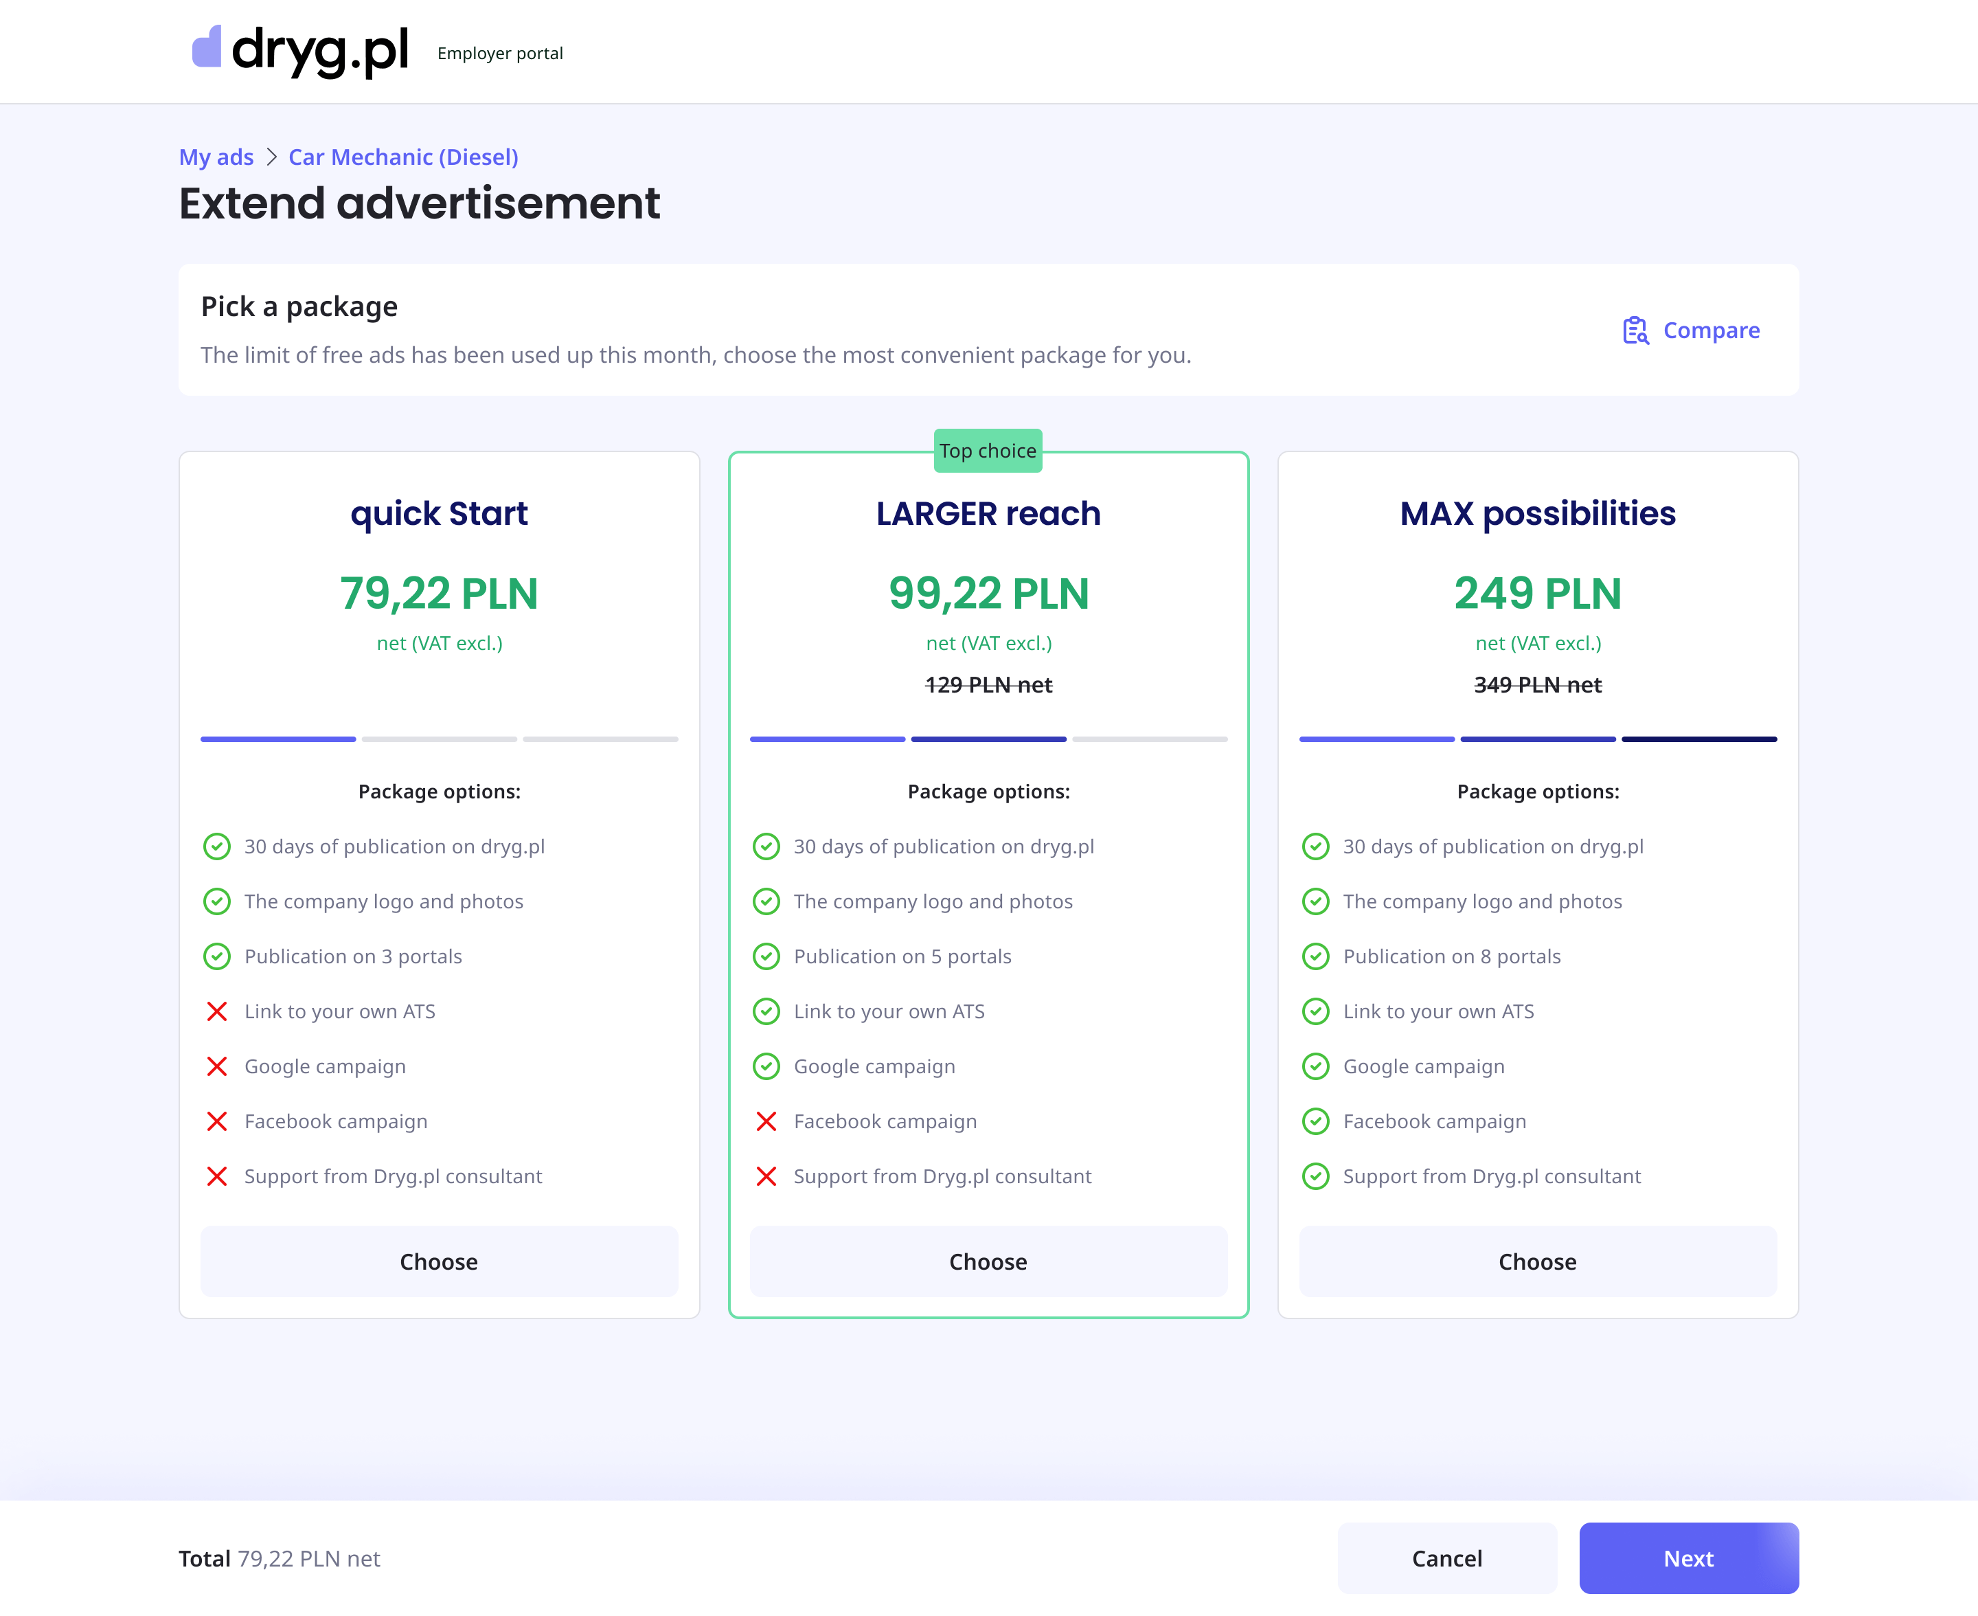This screenshot has width=1978, height=1616.
Task: Click the quick Start level bar
Action: [x=439, y=739]
